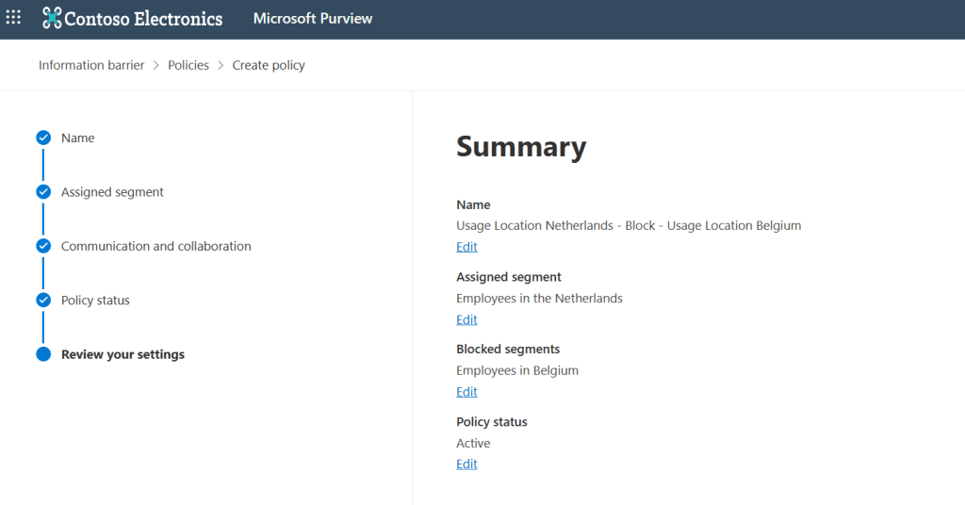This screenshot has height=505, width=965.
Task: Click the Assigned segment step checkmark circle
Action: [x=43, y=192]
